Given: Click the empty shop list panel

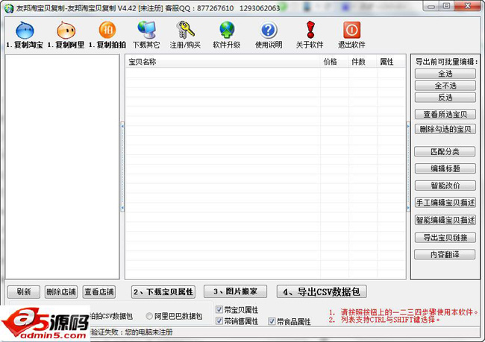Looking at the screenshot, I should pyautogui.click(x=62, y=167).
